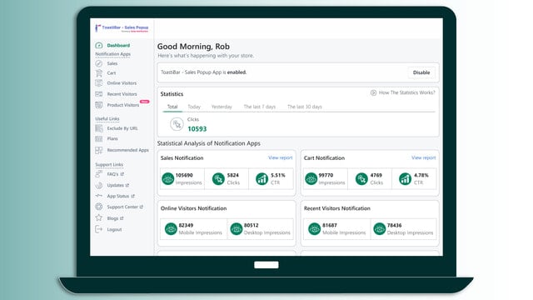Open Online Visitors icon in sidebar

pyautogui.click(x=99, y=83)
